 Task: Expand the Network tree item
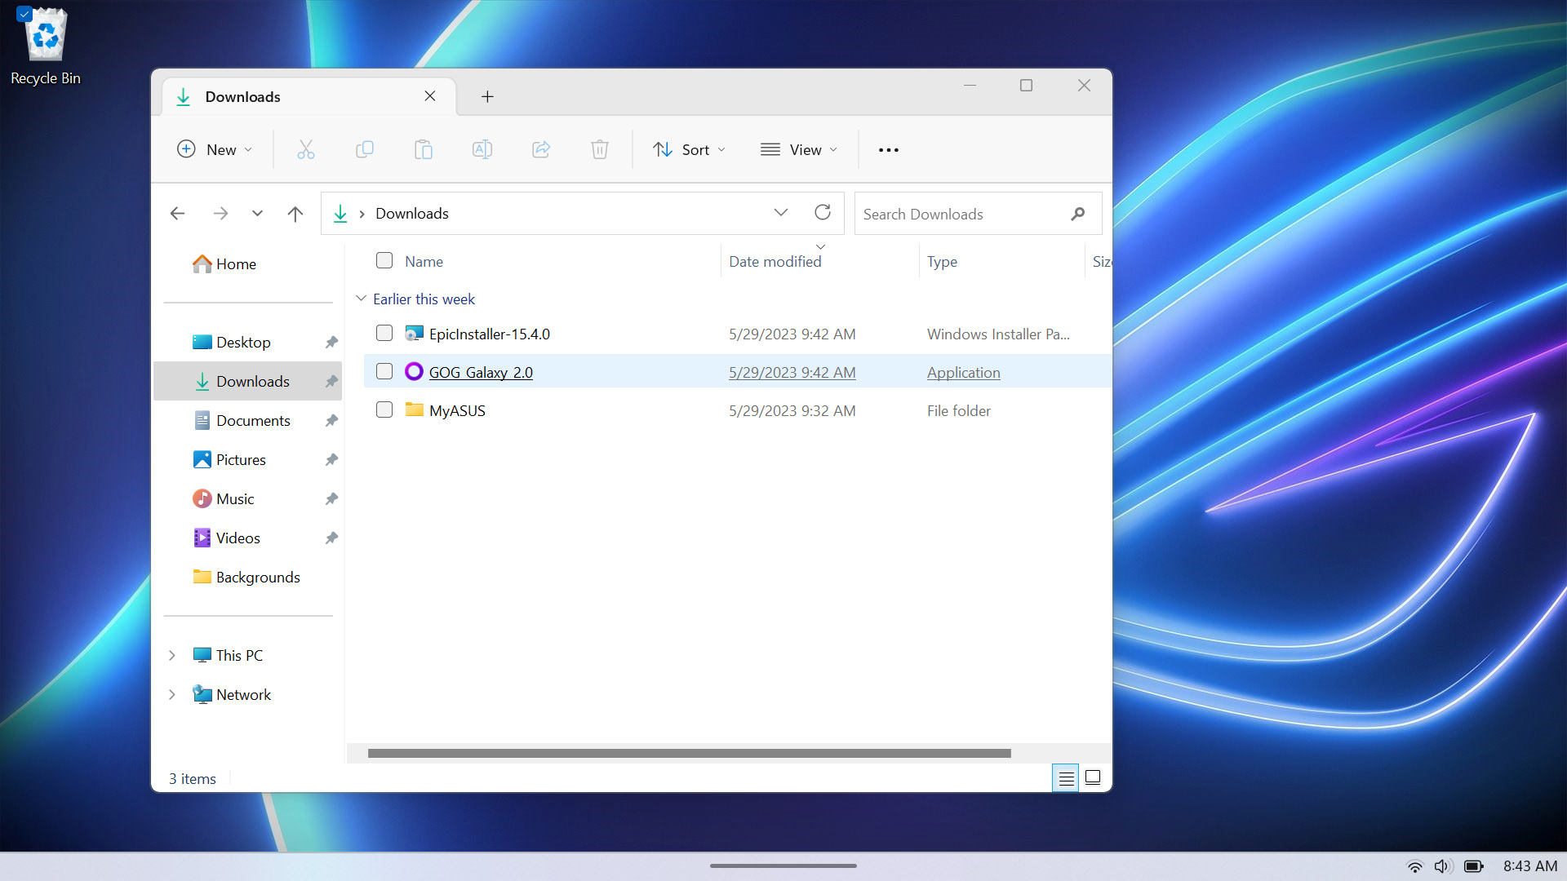click(171, 694)
